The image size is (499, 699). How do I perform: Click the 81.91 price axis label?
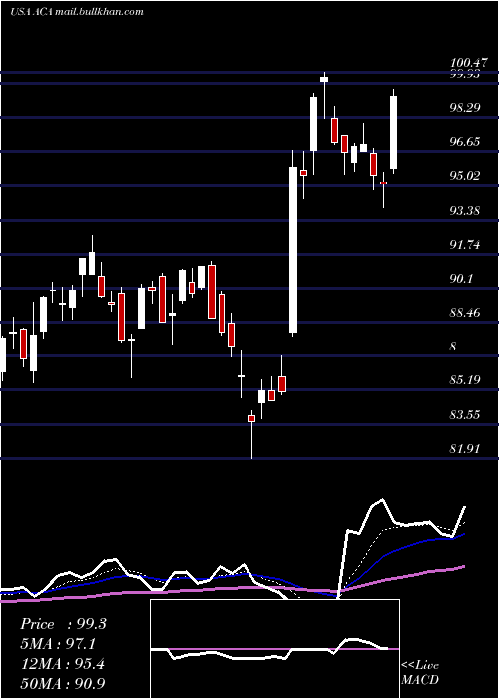pyautogui.click(x=465, y=449)
